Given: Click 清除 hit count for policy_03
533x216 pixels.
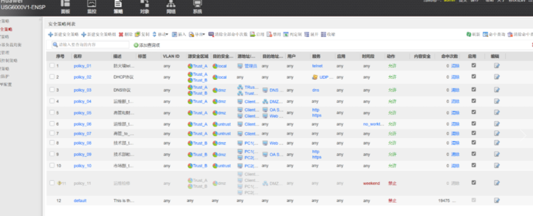Looking at the screenshot, I should 455,90.
